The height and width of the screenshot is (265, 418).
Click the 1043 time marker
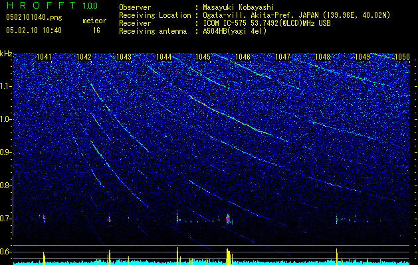point(124,57)
